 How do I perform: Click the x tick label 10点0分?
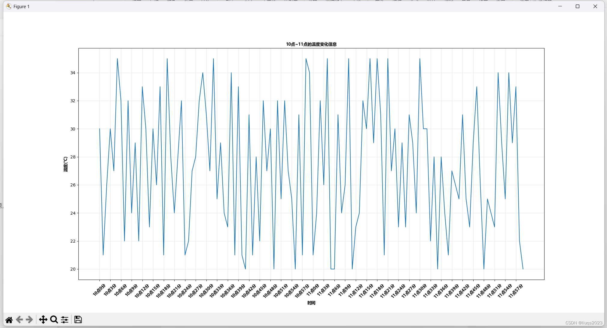(99, 290)
